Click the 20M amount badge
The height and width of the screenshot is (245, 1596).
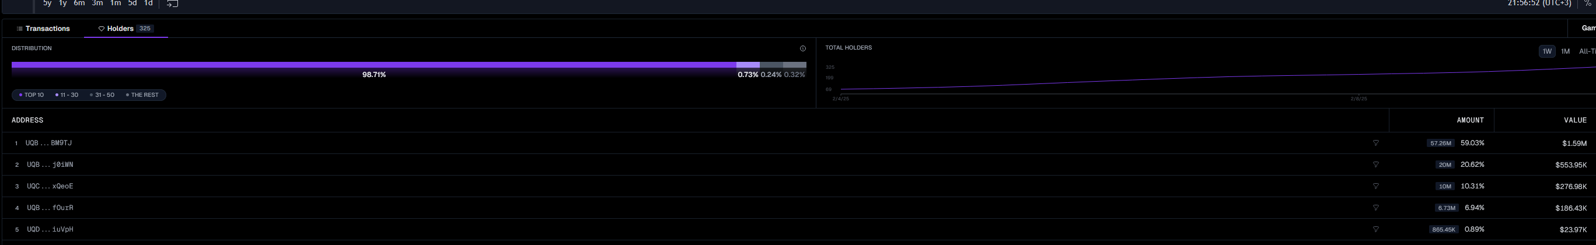pos(1445,164)
